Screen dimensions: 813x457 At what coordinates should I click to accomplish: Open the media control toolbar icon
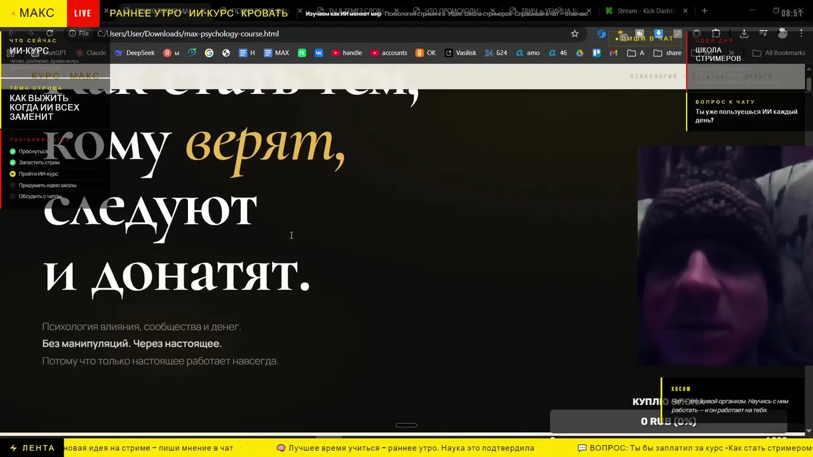[763, 34]
